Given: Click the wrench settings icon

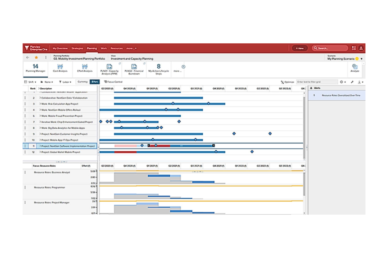Looking at the screenshot, I should 352,82.
